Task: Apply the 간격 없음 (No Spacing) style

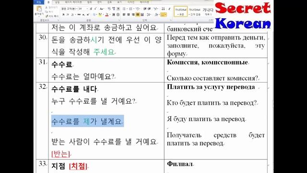Action: 194,12
